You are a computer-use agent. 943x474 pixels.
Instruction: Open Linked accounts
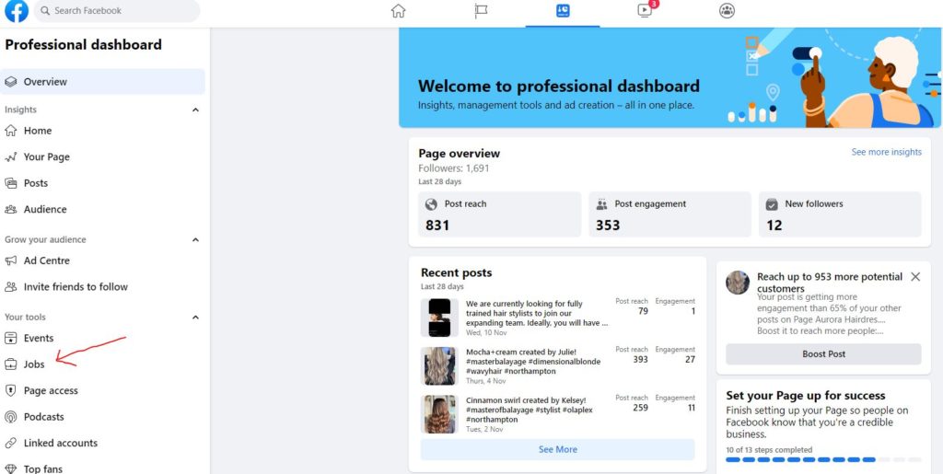click(103, 443)
